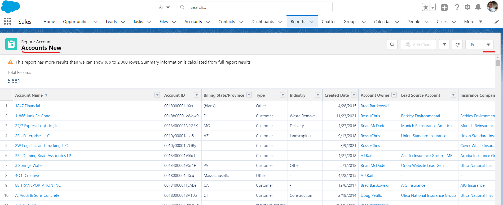Open 88 TRANSPORTATION INC account link
The width and height of the screenshot is (503, 205).
(x=38, y=185)
